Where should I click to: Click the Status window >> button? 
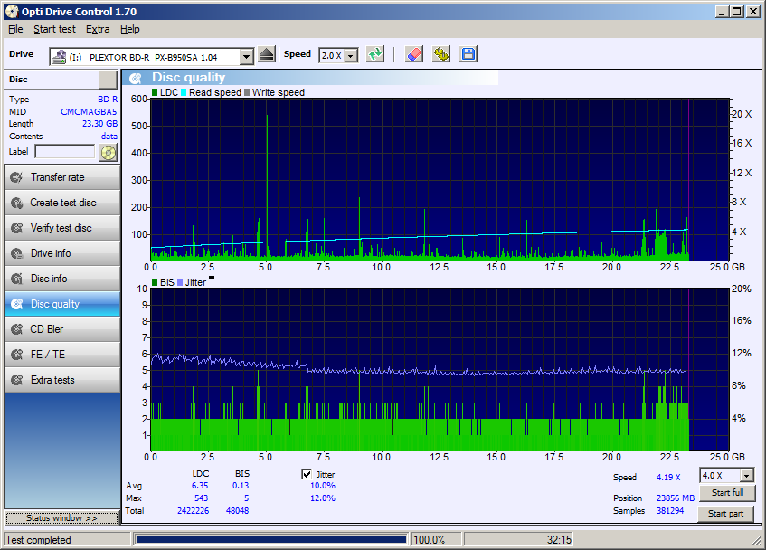coord(61,518)
